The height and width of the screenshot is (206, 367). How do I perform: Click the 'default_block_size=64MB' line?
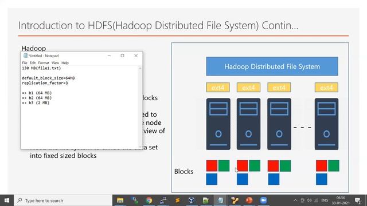(x=48, y=78)
